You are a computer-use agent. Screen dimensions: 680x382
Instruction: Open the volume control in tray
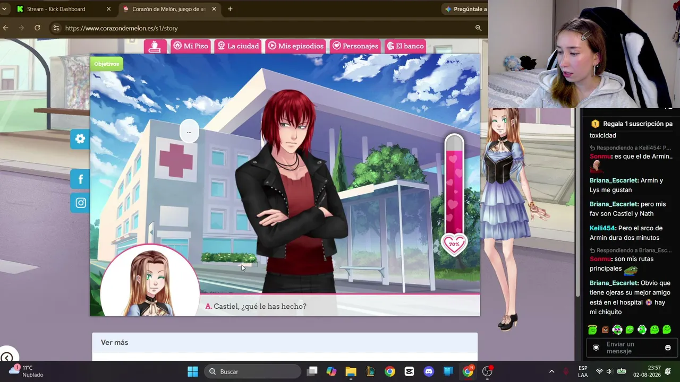(x=609, y=371)
